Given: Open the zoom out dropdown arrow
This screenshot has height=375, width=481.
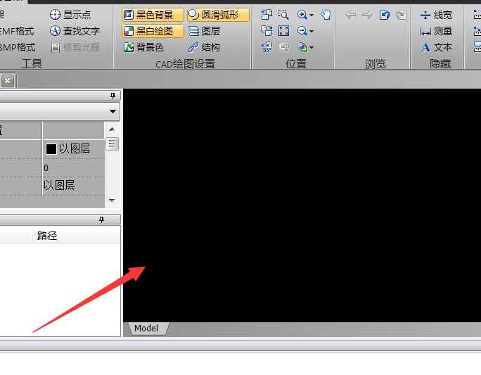Looking at the screenshot, I should (312, 31).
